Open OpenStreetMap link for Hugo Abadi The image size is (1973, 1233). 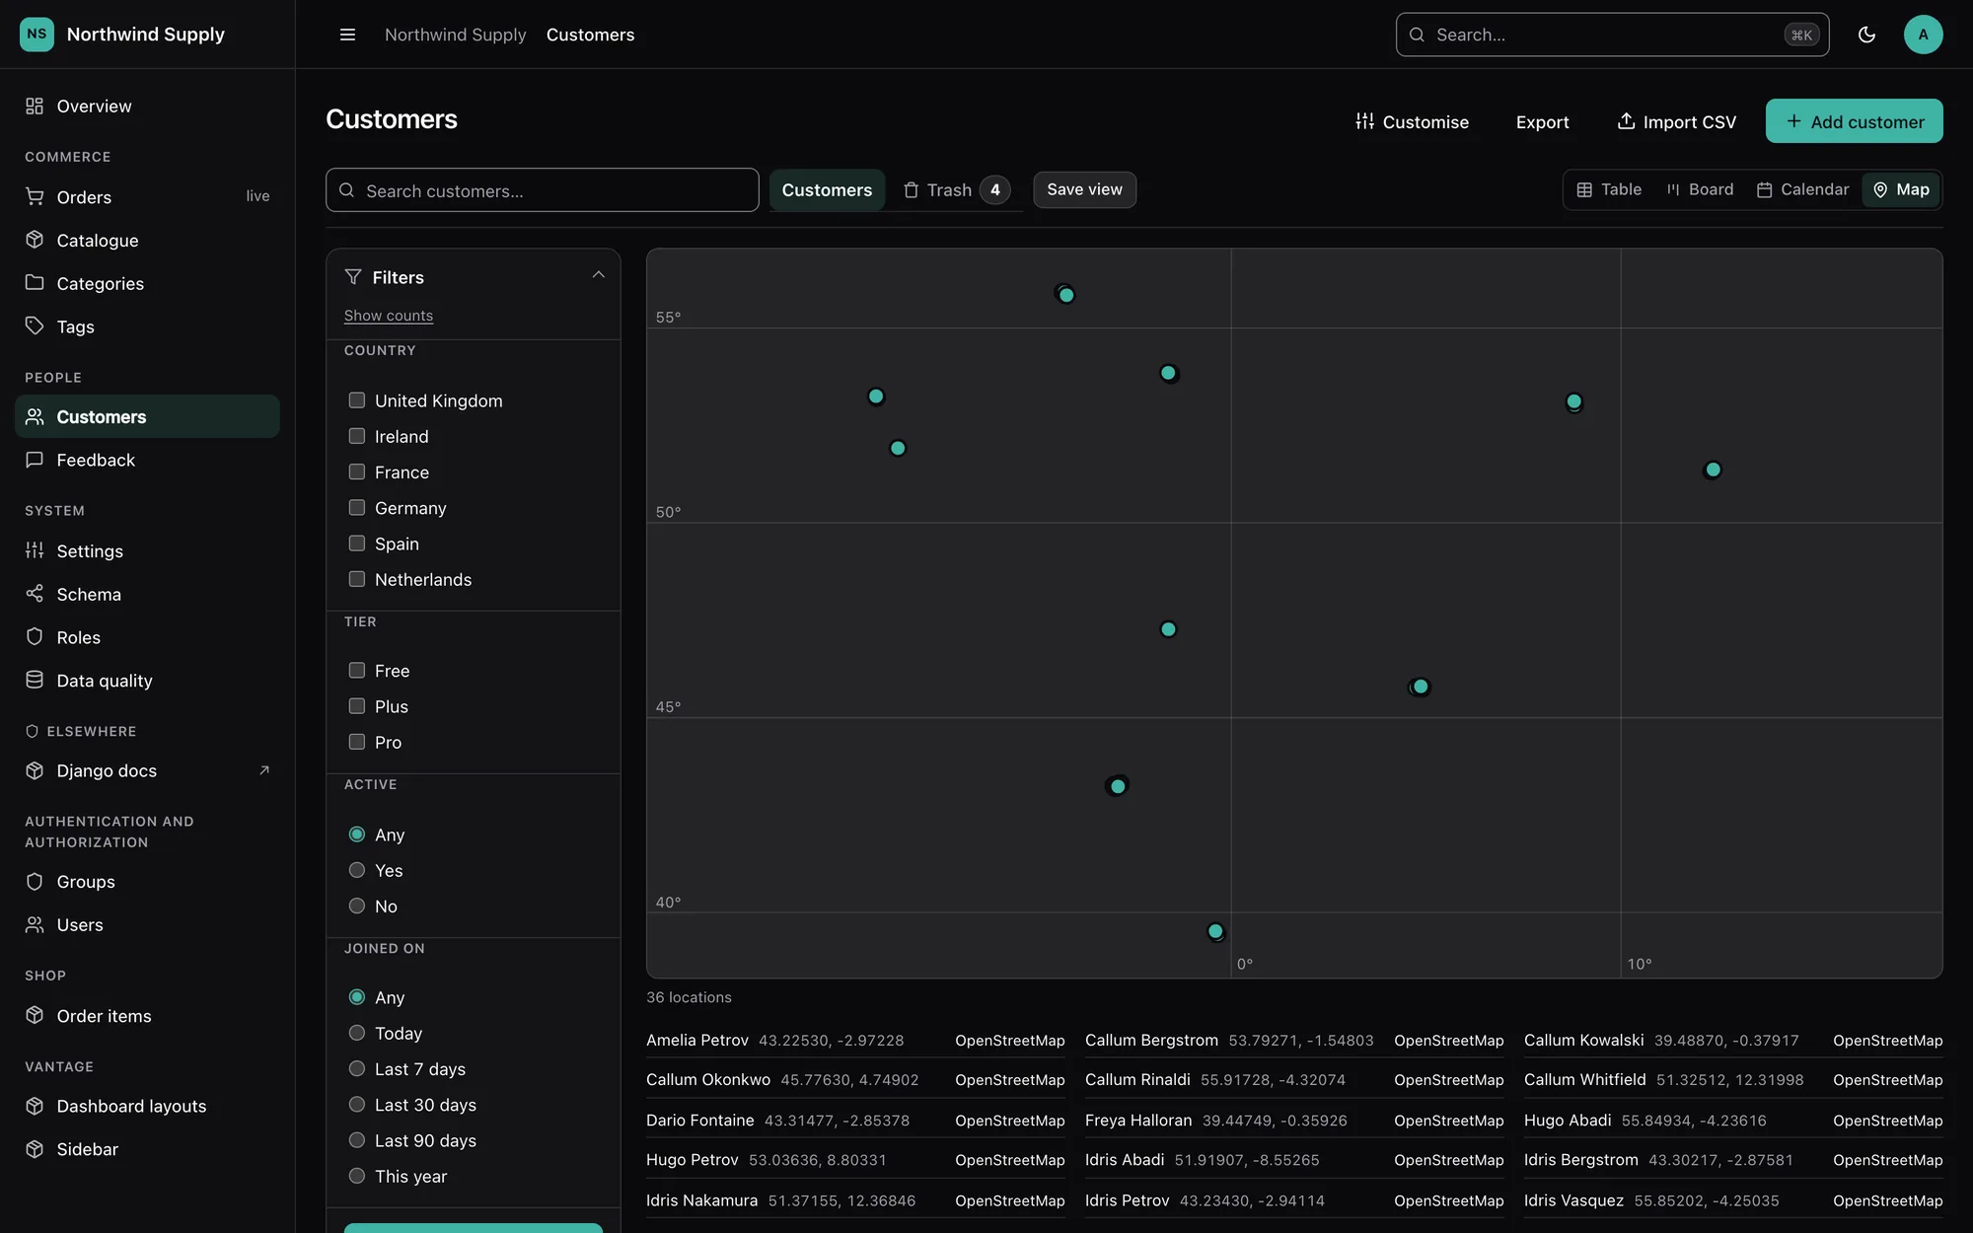pos(1887,1121)
